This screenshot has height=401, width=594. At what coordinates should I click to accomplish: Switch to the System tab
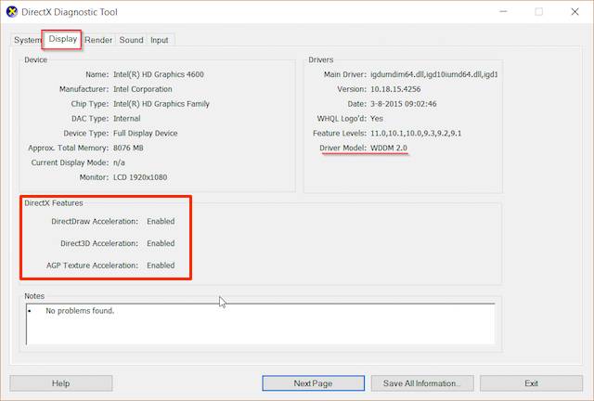[27, 40]
